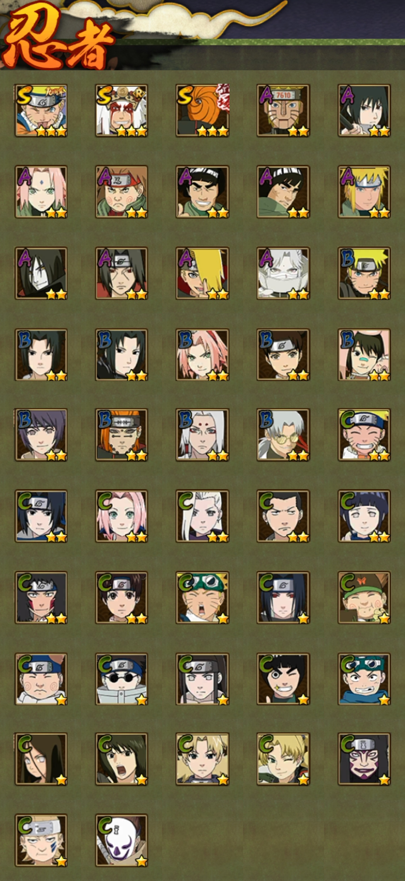This screenshot has height=881, width=405.
Task: Open the A-rank white masked snake-like ninja
Action: 283,273
